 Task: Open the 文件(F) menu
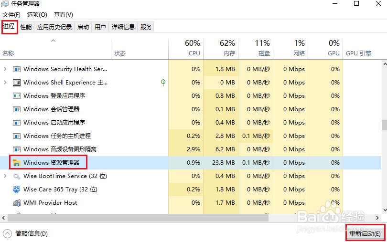click(11, 15)
